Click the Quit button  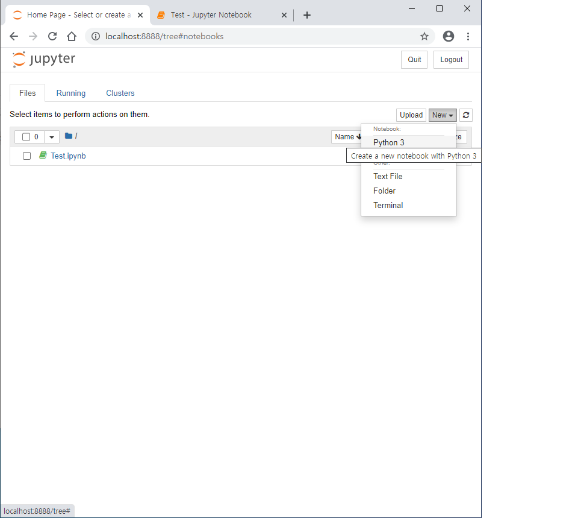(x=414, y=60)
